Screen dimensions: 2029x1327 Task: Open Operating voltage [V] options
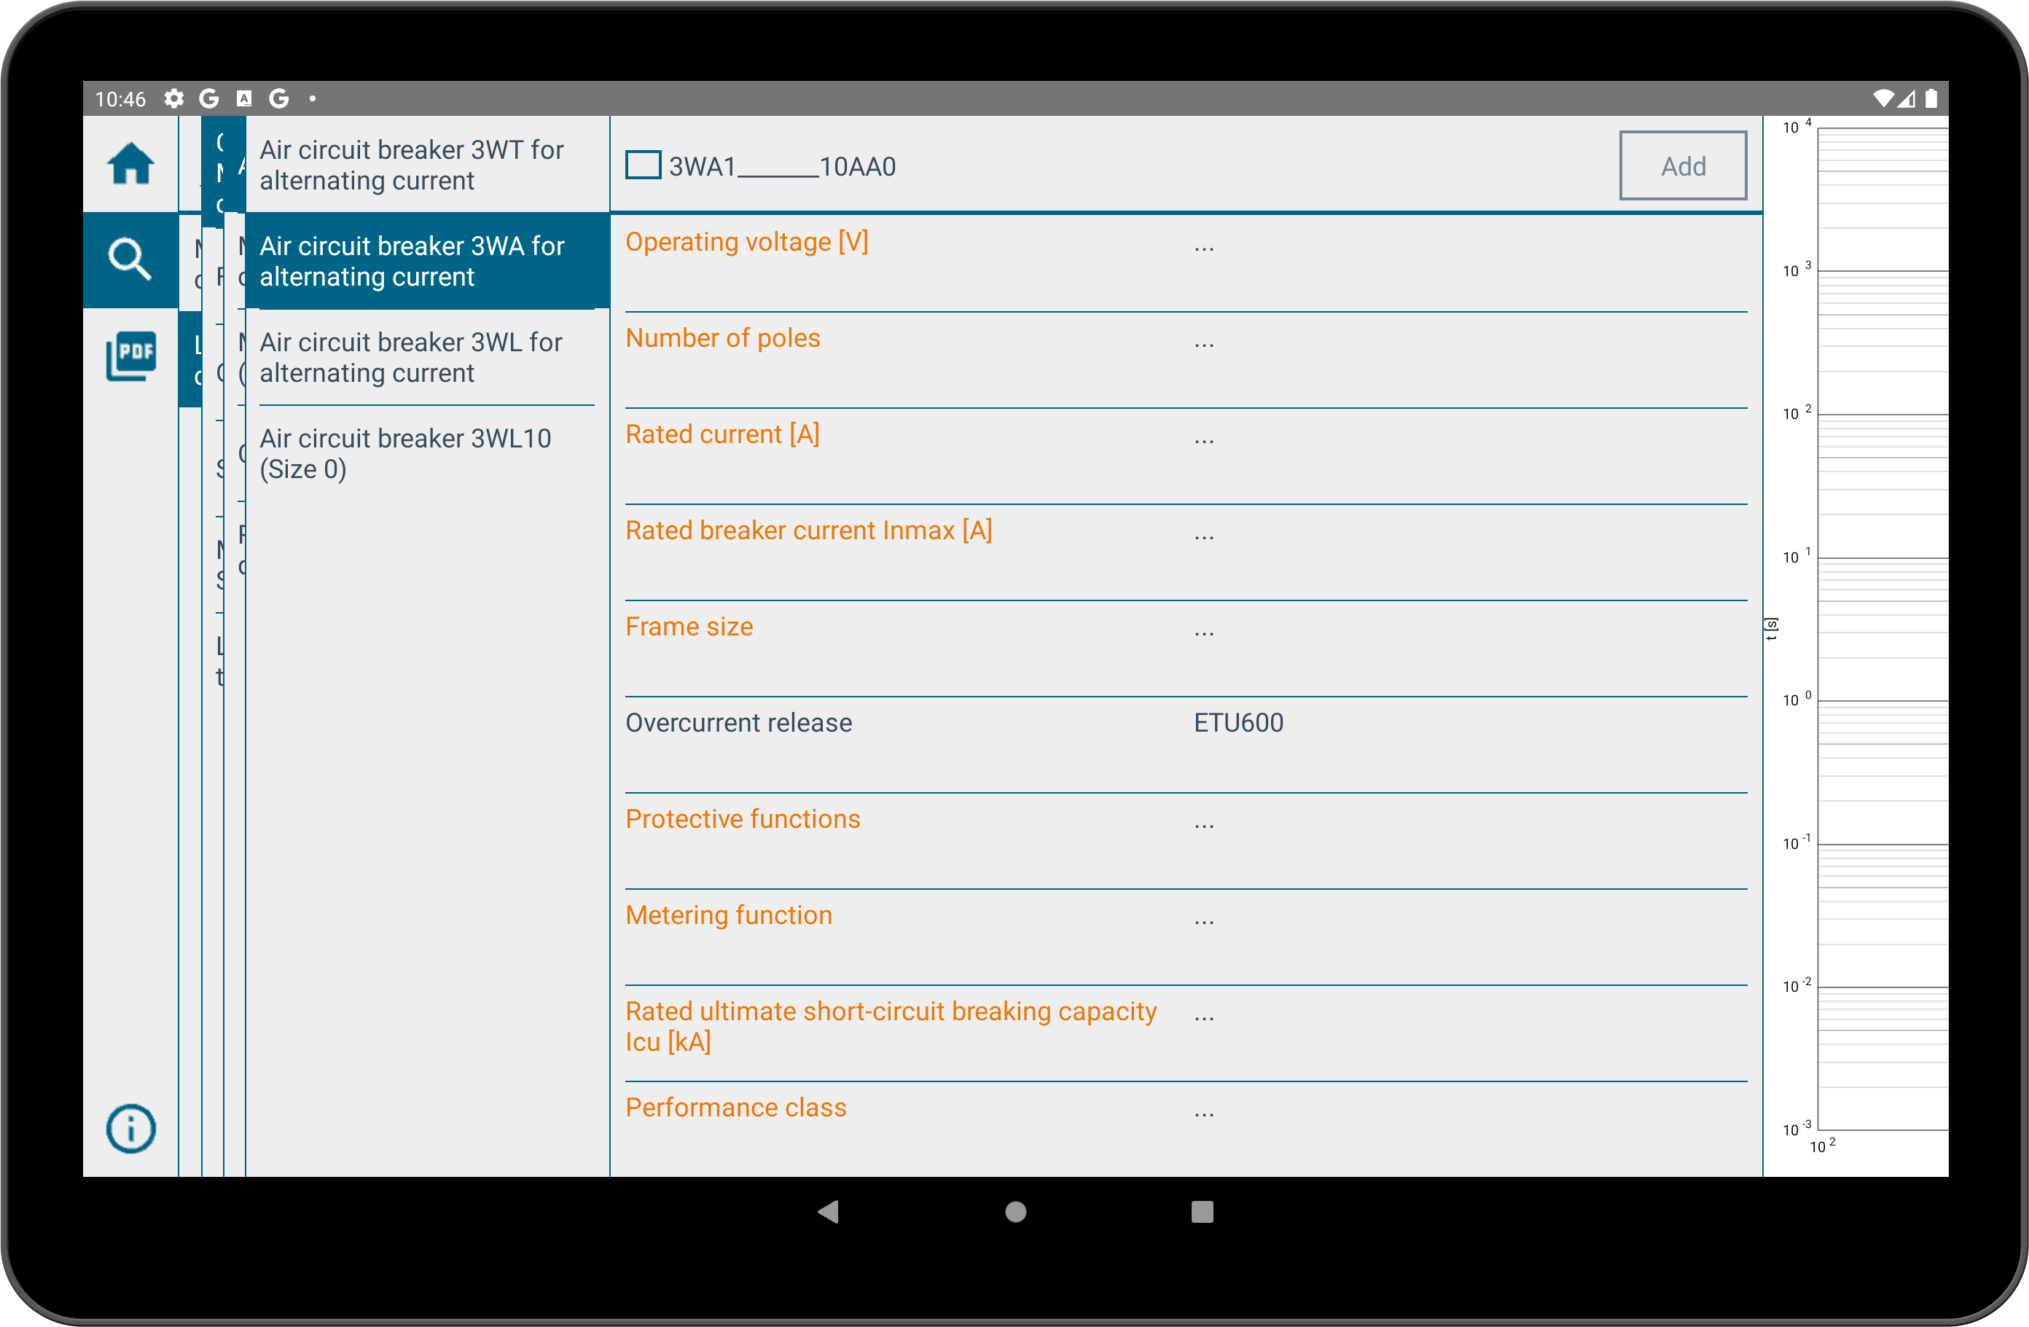point(1186,263)
